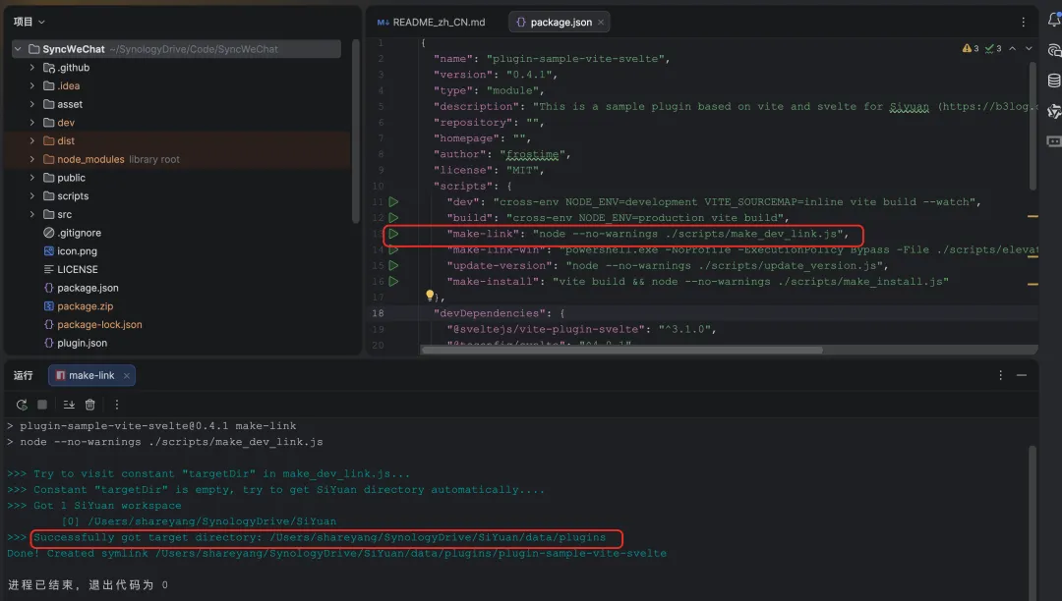The width and height of the screenshot is (1062, 601).
Task: Click the 运行 panel label
Action: coord(23,375)
